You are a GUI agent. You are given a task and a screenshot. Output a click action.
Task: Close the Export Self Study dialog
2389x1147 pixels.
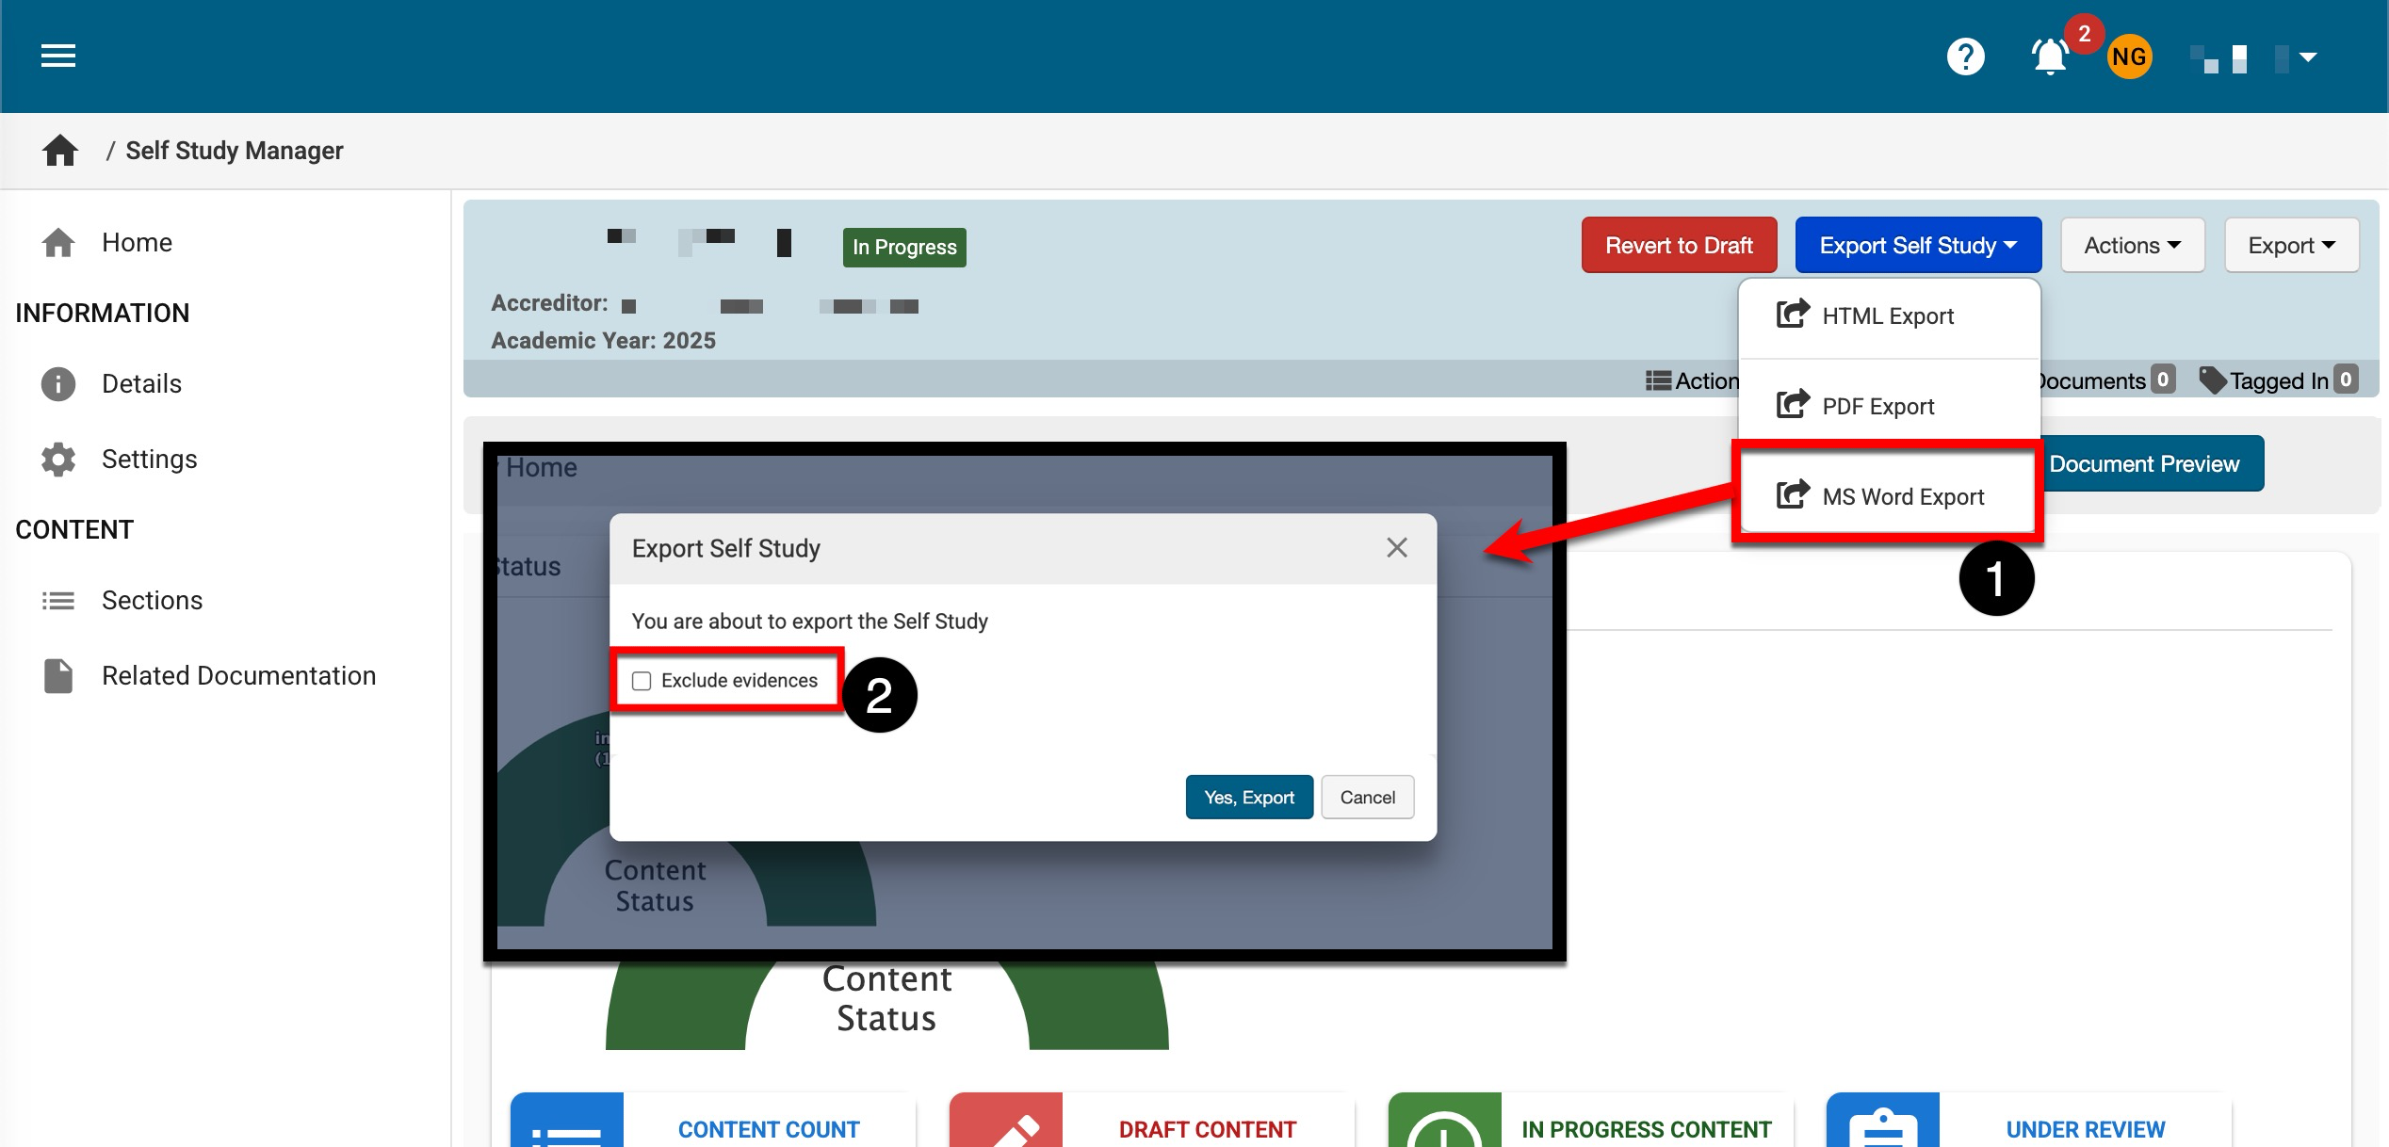click(x=1396, y=548)
